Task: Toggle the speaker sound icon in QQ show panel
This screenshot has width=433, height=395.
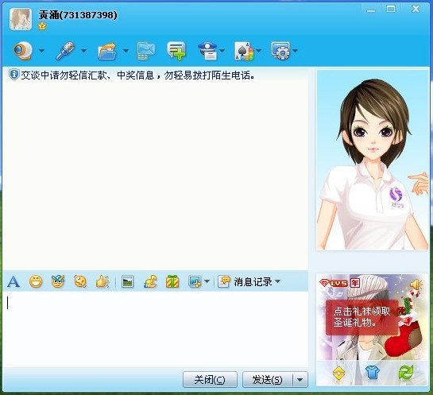Action: pyautogui.click(x=416, y=284)
